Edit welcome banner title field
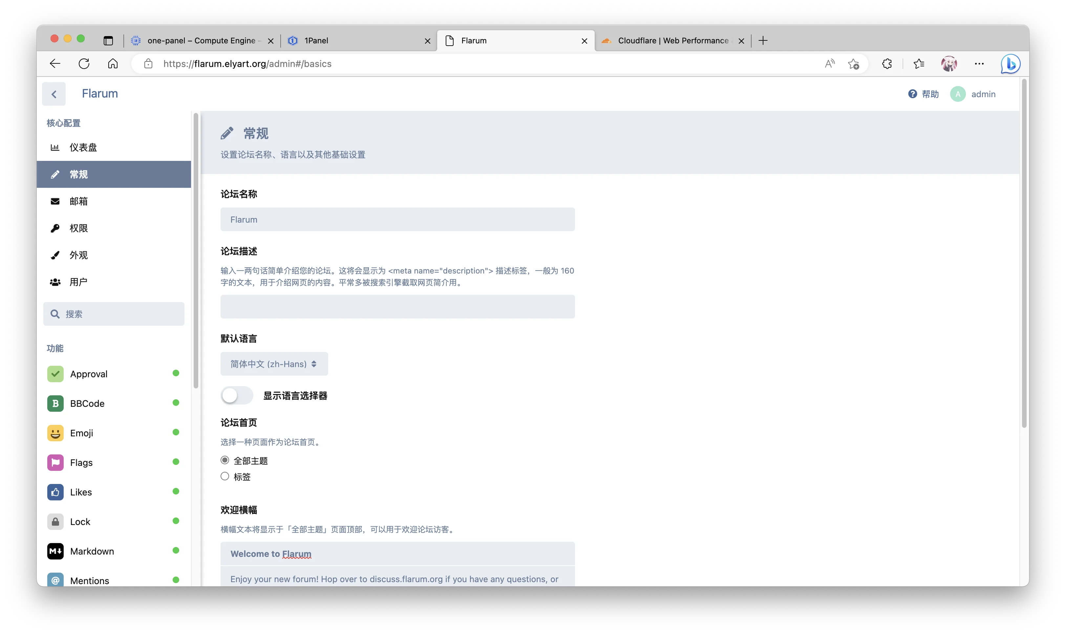The width and height of the screenshot is (1066, 635). pyautogui.click(x=397, y=554)
